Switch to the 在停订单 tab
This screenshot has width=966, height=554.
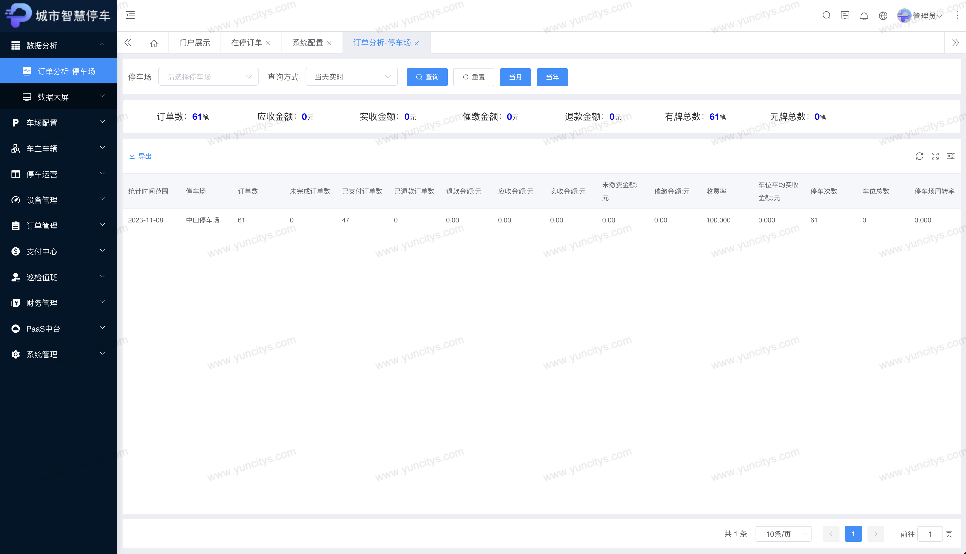click(x=246, y=43)
